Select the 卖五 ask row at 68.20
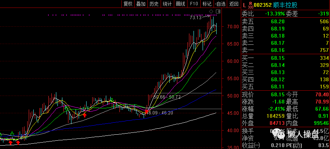330x149 pixels. [285, 21]
